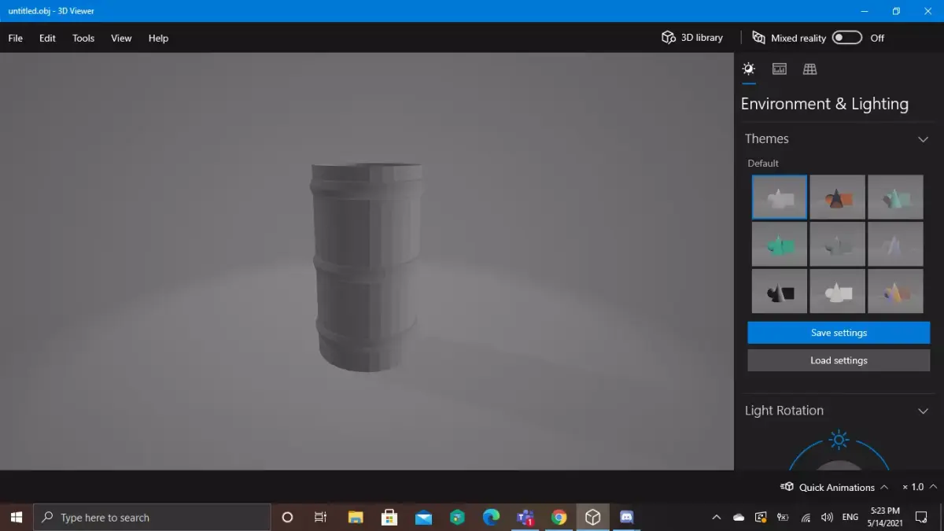Click the Quick Animations cube icon
Screen dimensions: 944x531
coord(787,487)
